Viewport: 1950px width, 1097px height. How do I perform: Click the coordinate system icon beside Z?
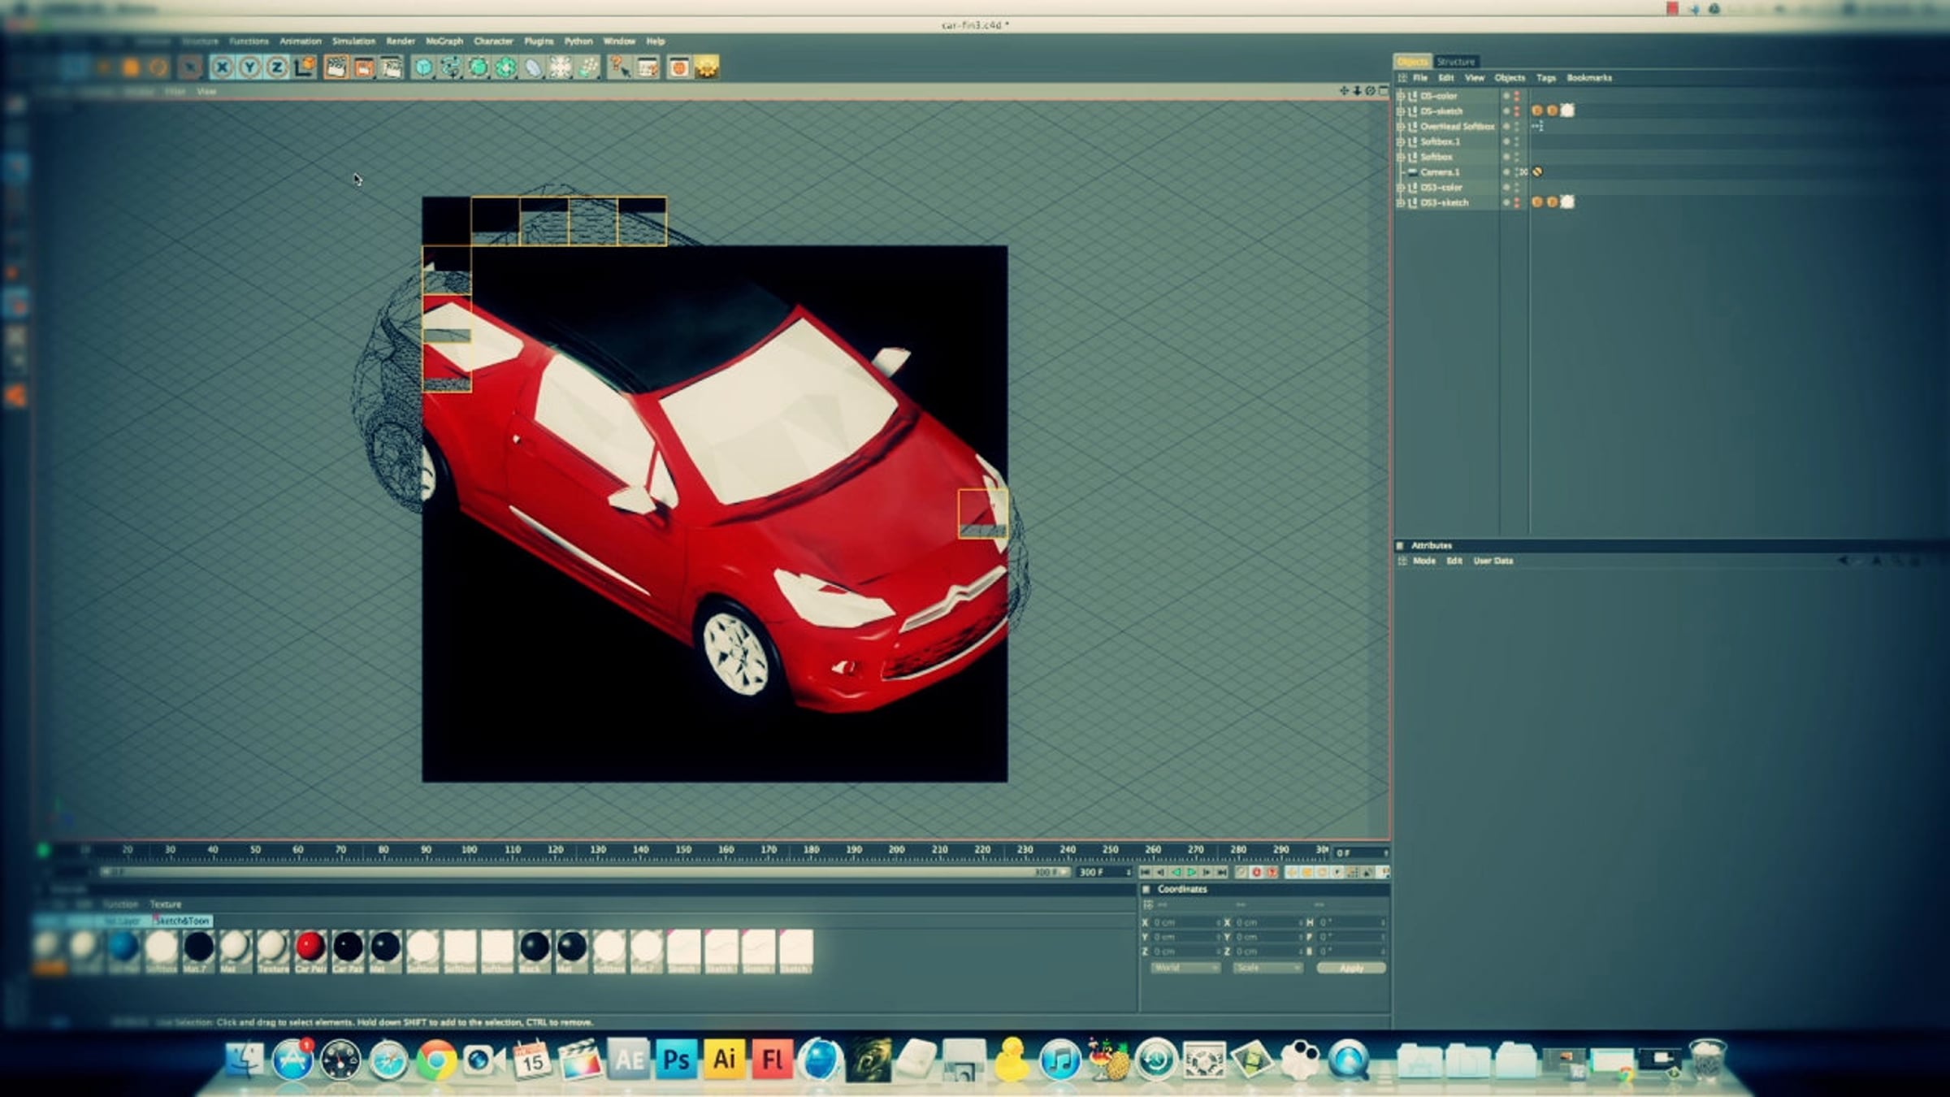pyautogui.click(x=305, y=67)
